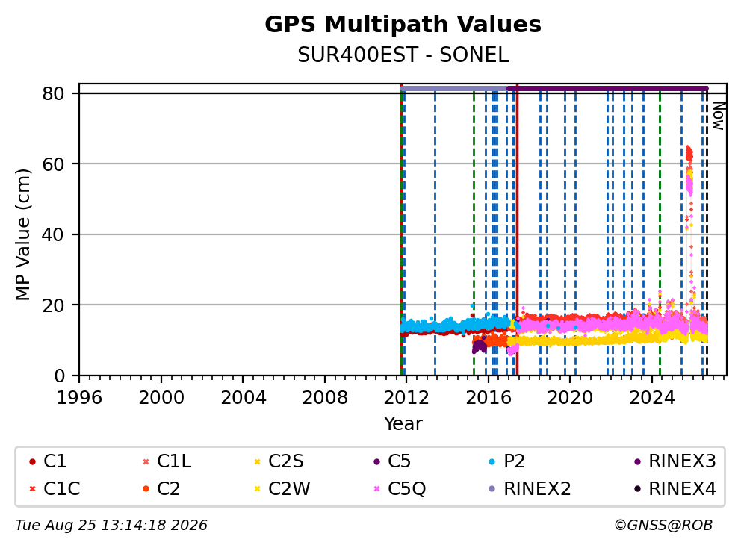This screenshot has width=741, height=548.
Task: Click the C2W legend marker
Action: [x=258, y=489]
